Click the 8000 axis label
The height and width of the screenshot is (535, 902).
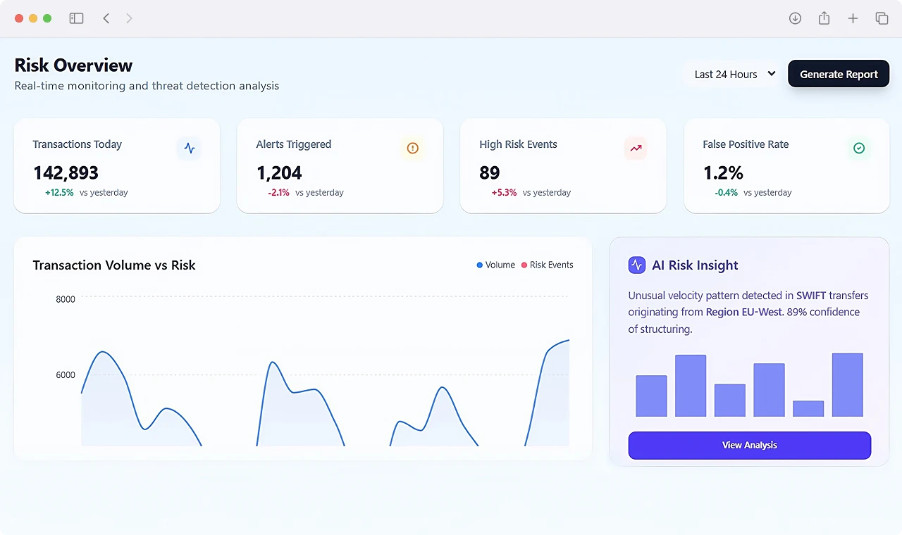(66, 299)
